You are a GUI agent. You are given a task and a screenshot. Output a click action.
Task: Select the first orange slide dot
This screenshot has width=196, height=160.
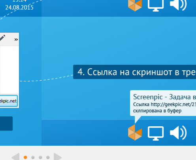click(x=25, y=157)
